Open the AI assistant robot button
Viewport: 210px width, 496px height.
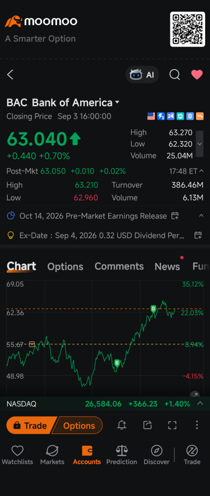pyautogui.click(x=142, y=75)
